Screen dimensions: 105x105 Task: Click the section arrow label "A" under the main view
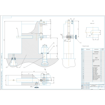45,70
